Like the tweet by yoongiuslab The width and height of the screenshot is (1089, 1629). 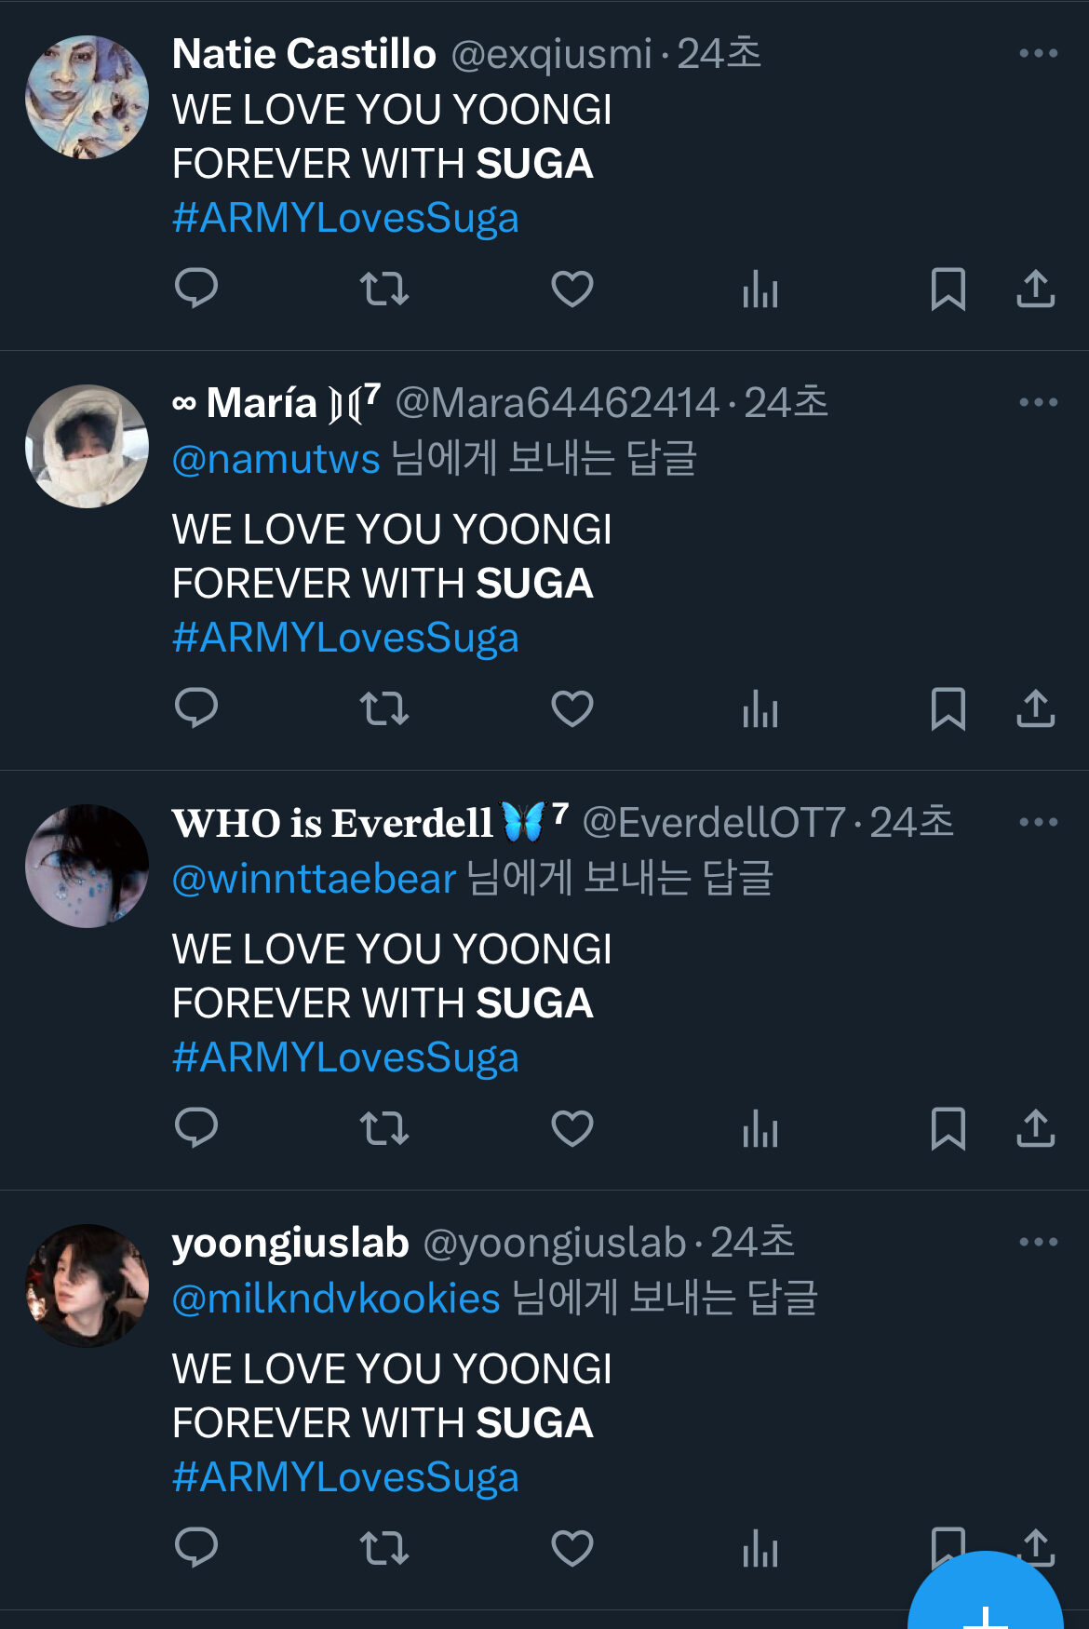(x=572, y=1548)
